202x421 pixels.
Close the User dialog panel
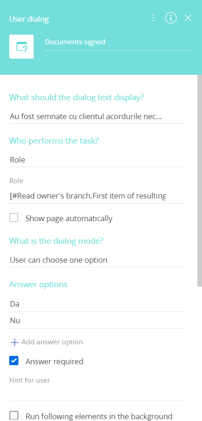pyautogui.click(x=188, y=18)
